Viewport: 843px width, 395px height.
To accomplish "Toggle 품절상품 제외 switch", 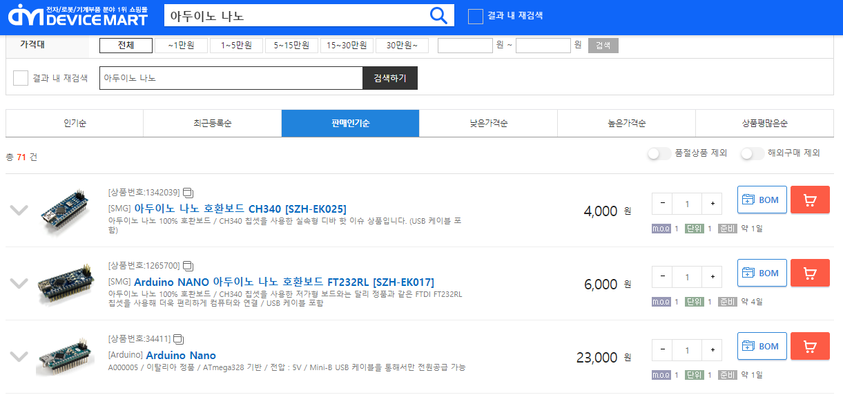I will point(659,153).
